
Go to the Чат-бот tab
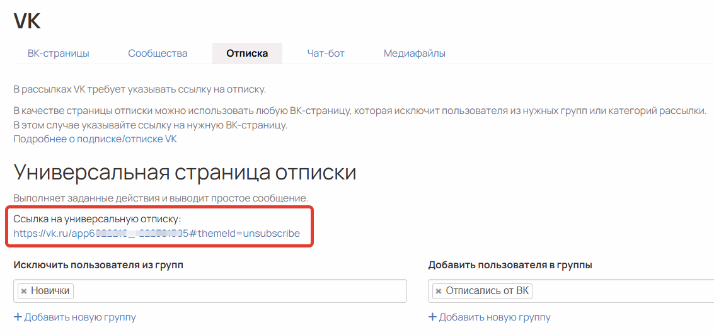[326, 54]
